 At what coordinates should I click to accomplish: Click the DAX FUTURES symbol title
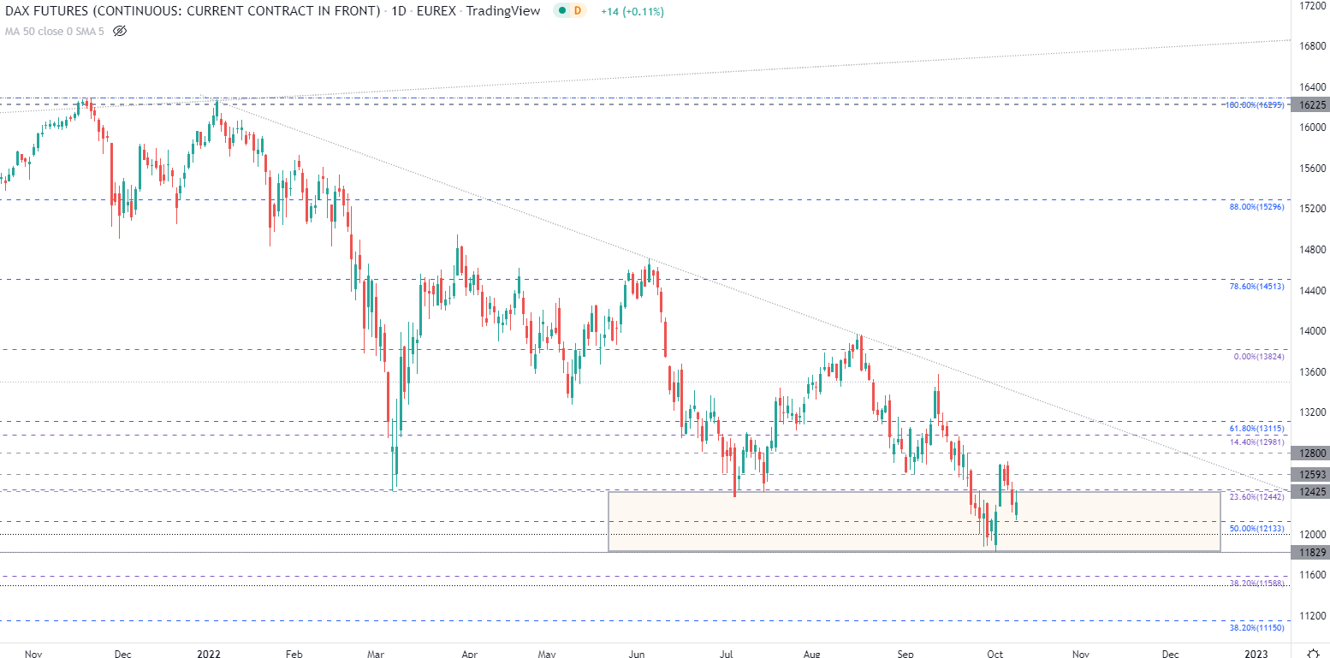[192, 11]
